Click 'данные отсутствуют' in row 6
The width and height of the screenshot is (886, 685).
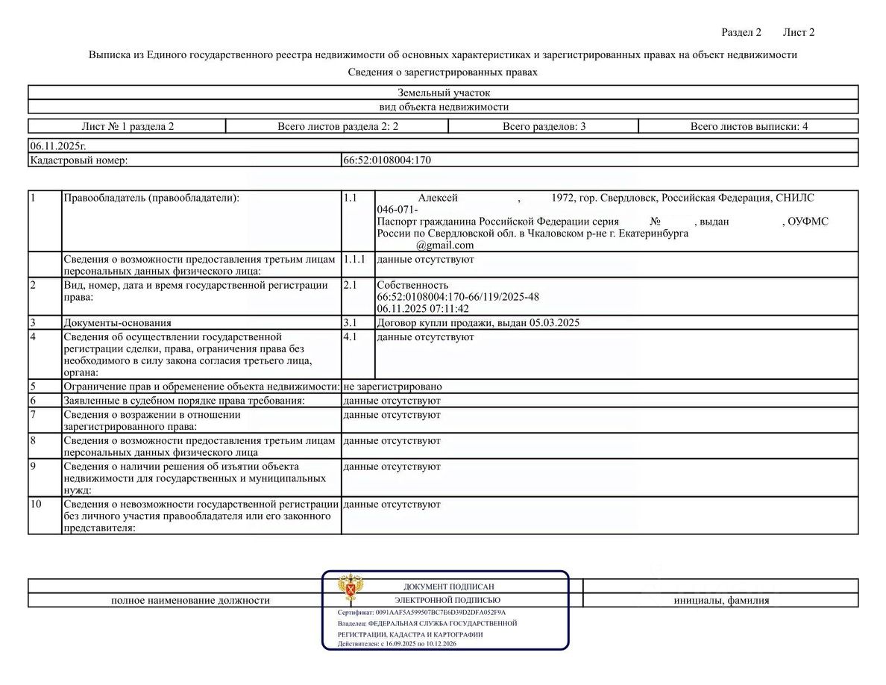(x=392, y=401)
